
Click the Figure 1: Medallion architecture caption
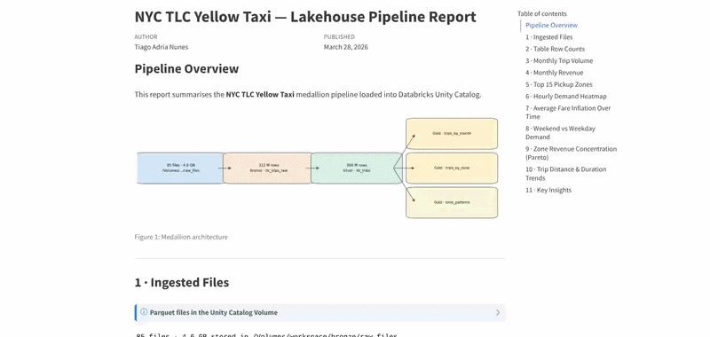point(181,237)
